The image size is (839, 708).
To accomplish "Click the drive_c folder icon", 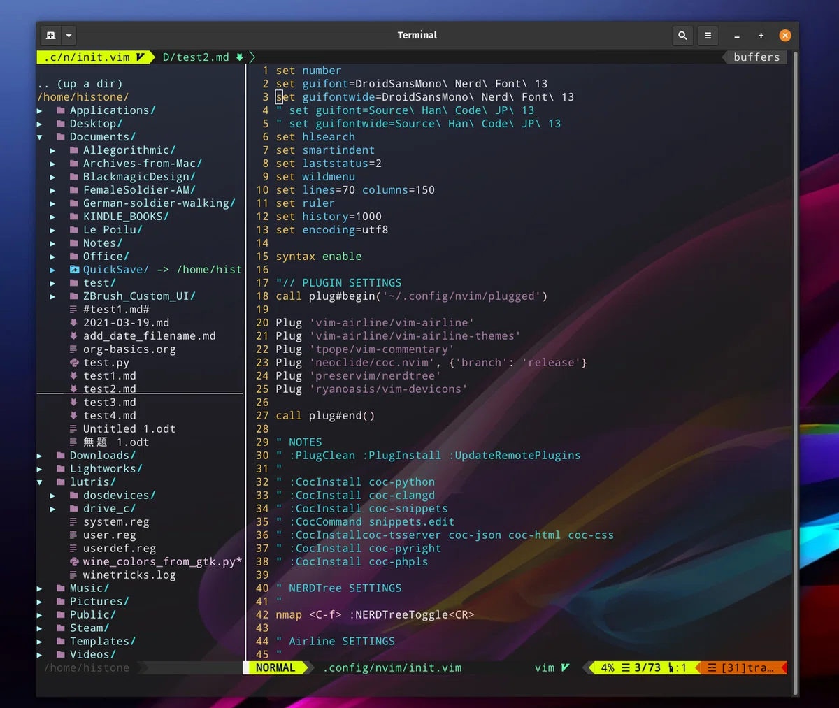I will [x=74, y=509].
